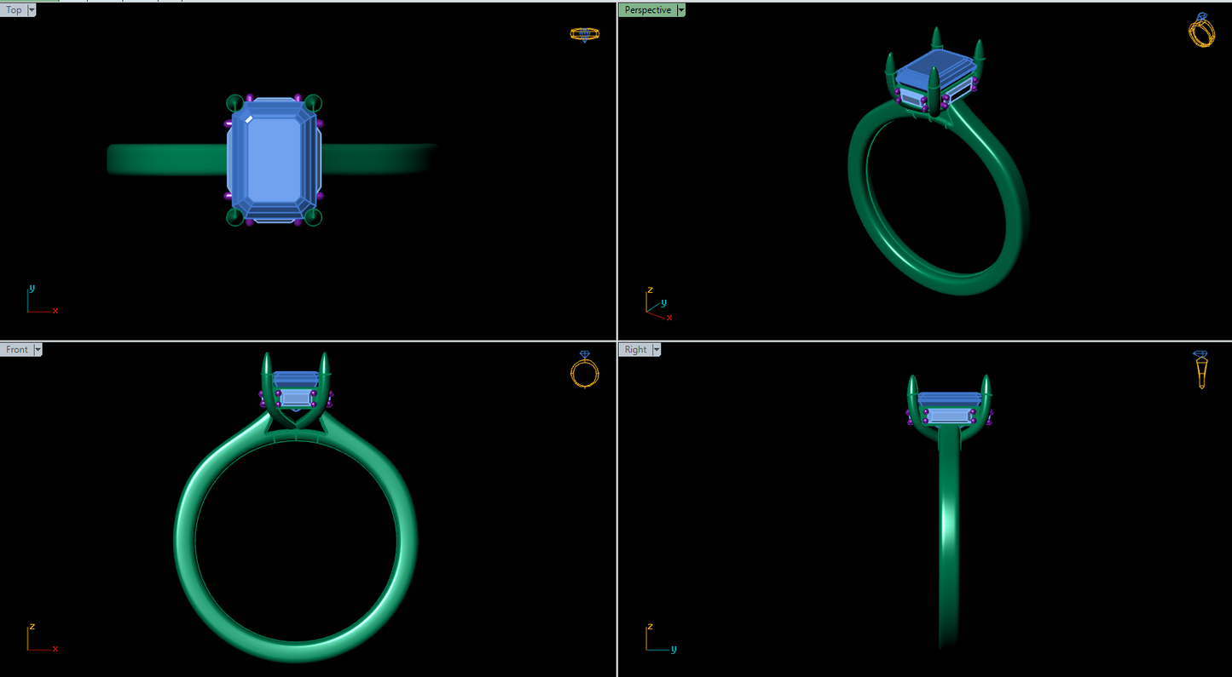The width and height of the screenshot is (1232, 677).
Task: Click the ring thumbnail icon in Right viewport
Action: pyautogui.click(x=1201, y=370)
